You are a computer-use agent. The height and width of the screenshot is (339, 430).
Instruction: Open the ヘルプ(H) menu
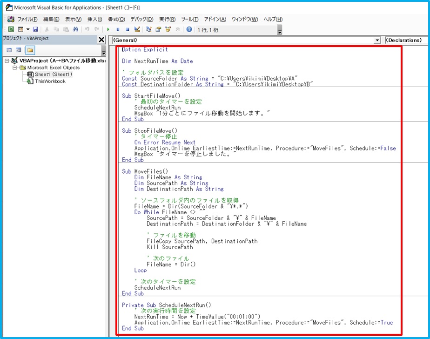click(273, 19)
